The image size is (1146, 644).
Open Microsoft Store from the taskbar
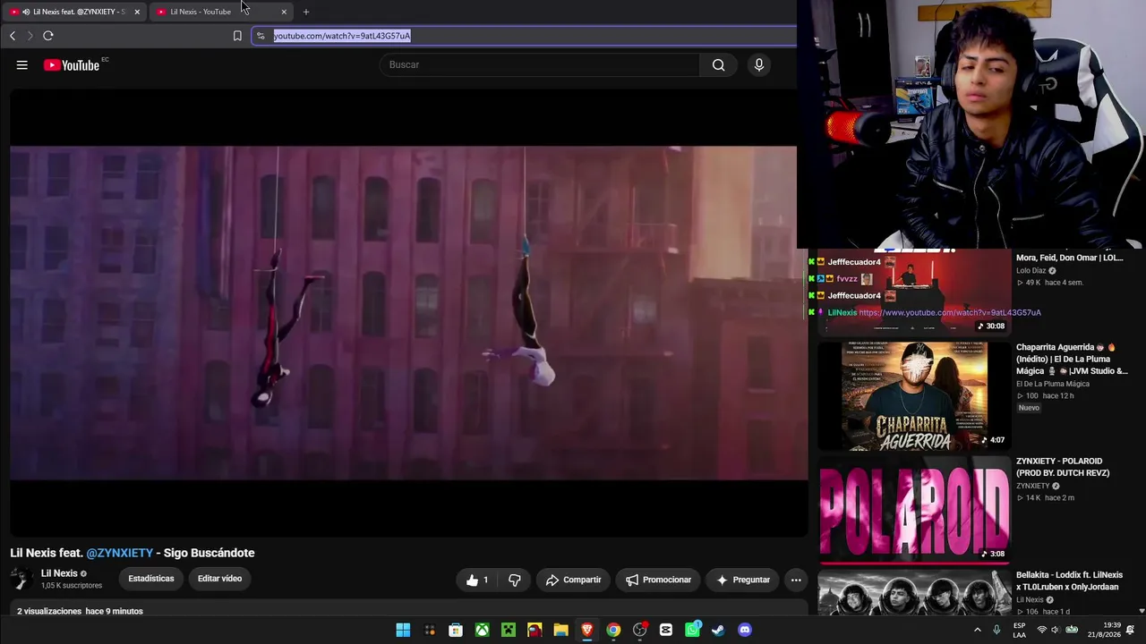(456, 630)
